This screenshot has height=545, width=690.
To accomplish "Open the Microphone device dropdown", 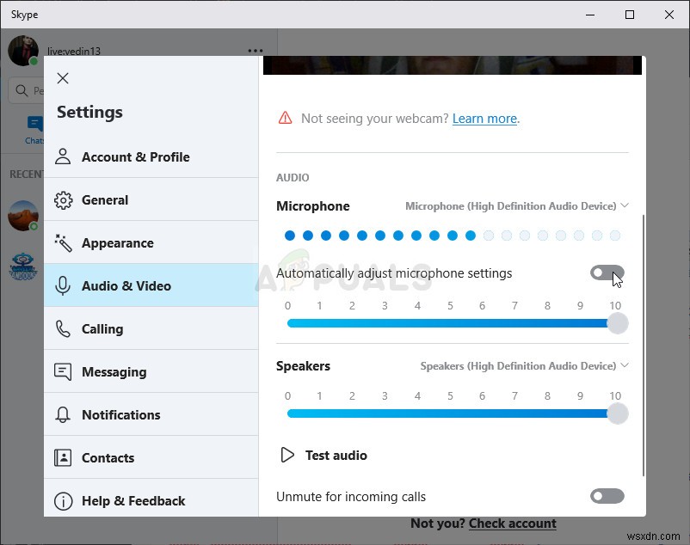I will (625, 205).
